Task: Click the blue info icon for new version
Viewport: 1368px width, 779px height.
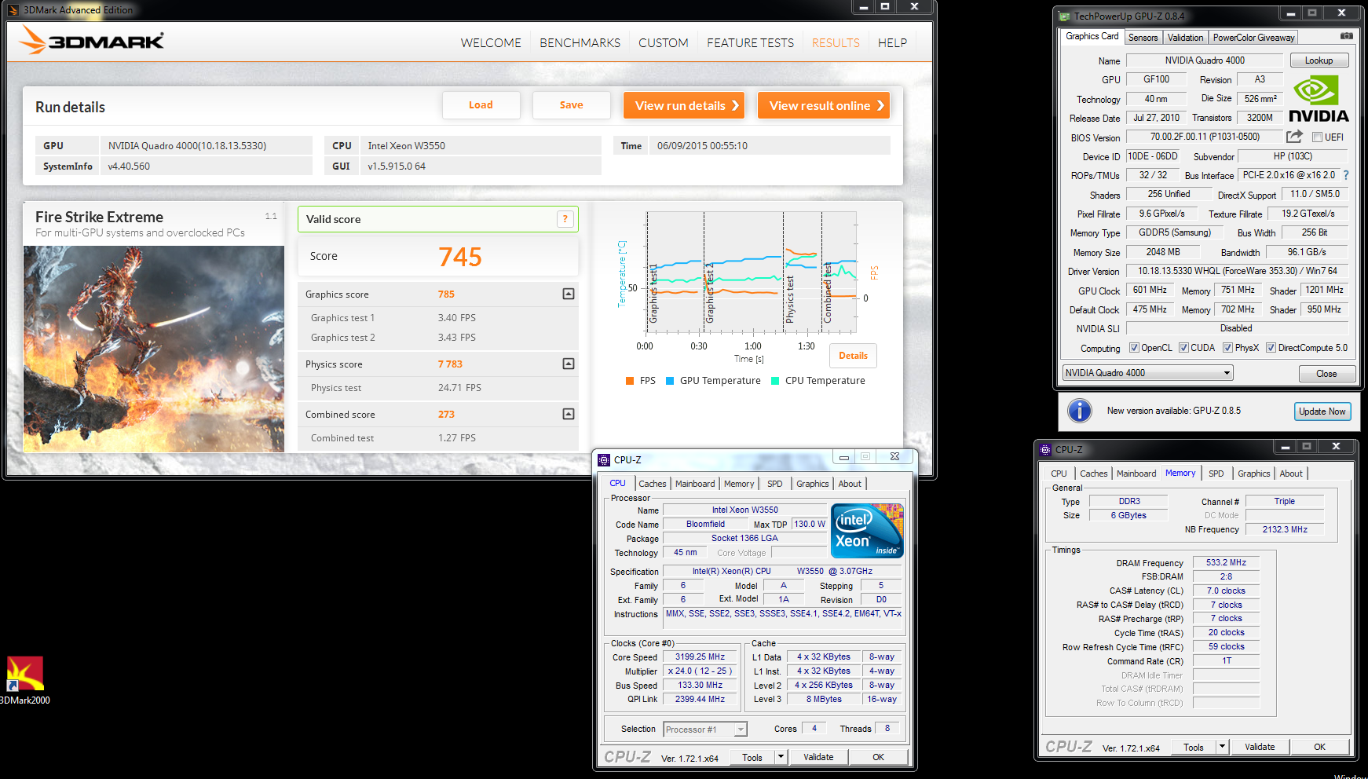Action: 1080,411
